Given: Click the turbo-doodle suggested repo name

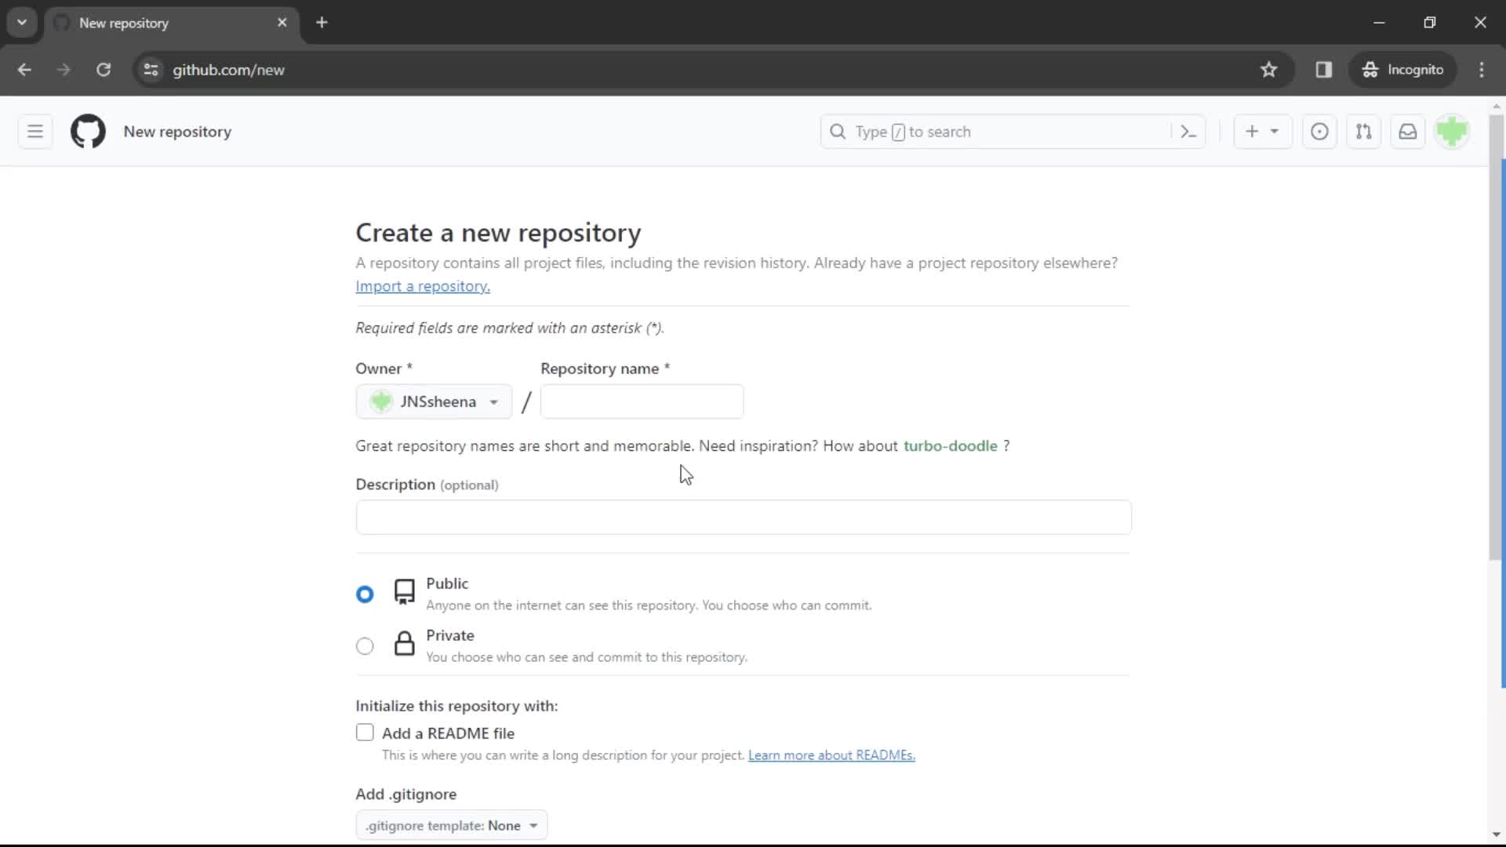Looking at the screenshot, I should (x=950, y=445).
